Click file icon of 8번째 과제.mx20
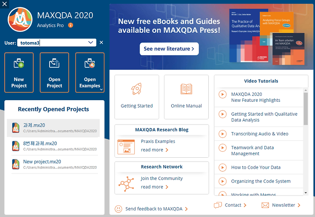 [16, 146]
